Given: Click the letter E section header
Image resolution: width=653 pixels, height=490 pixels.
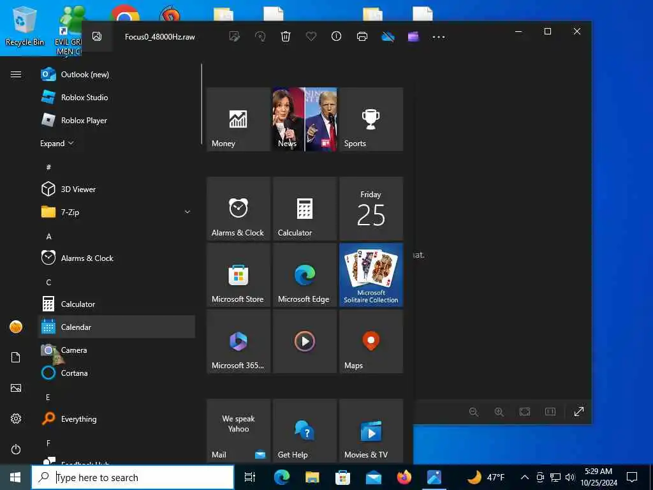Looking at the screenshot, I should point(48,397).
